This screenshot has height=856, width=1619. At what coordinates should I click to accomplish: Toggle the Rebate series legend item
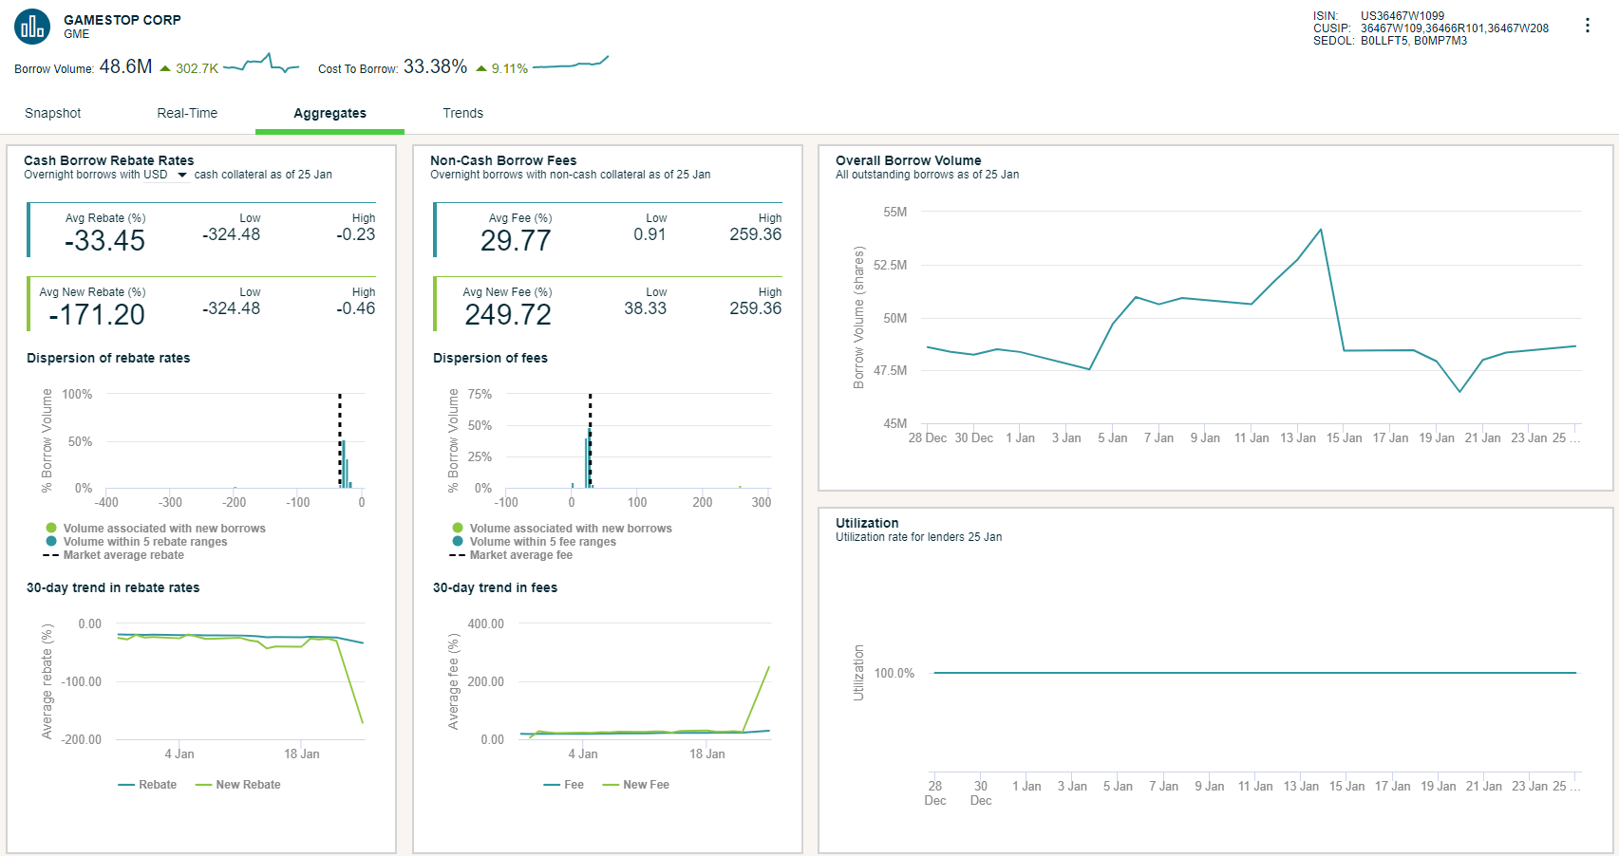tap(147, 785)
